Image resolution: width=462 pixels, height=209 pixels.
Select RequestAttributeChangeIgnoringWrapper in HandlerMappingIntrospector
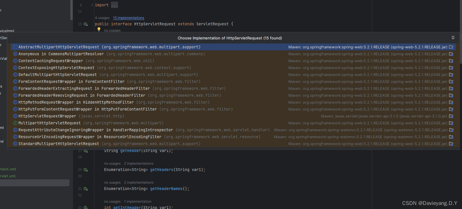tap(233, 130)
